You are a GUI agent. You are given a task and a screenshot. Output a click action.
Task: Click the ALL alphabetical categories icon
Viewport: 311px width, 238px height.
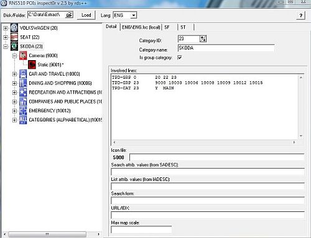[23, 120]
